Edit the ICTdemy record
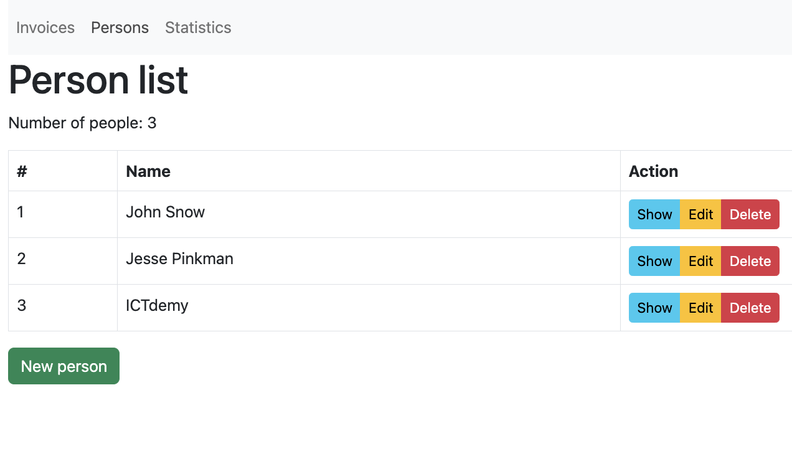 tap(700, 308)
